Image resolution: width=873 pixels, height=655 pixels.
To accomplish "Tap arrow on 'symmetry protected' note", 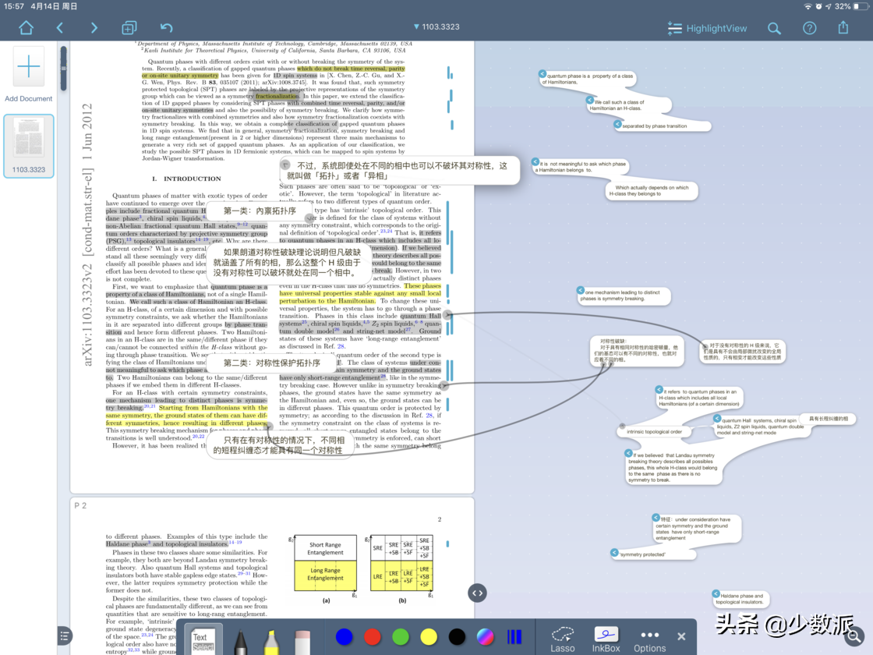I will click(614, 553).
